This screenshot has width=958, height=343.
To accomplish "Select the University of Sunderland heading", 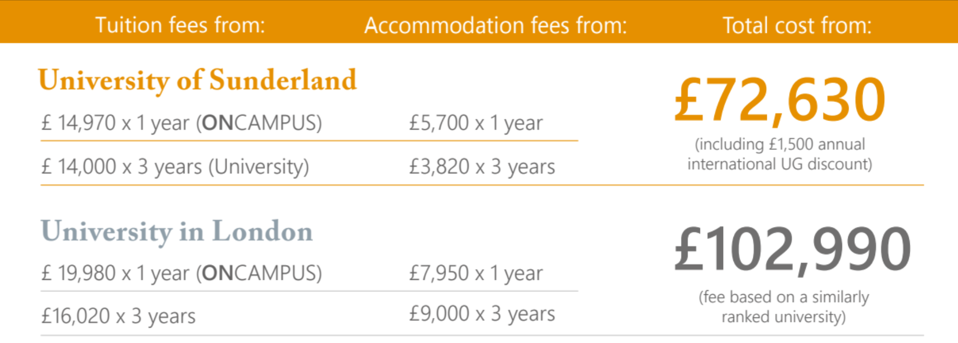I will coord(197,81).
